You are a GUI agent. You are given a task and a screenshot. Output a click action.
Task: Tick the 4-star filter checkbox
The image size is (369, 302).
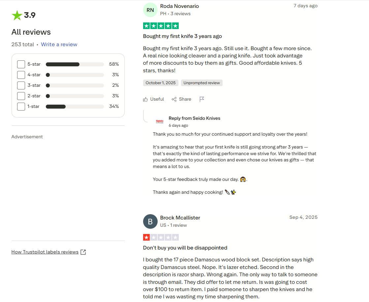point(21,75)
